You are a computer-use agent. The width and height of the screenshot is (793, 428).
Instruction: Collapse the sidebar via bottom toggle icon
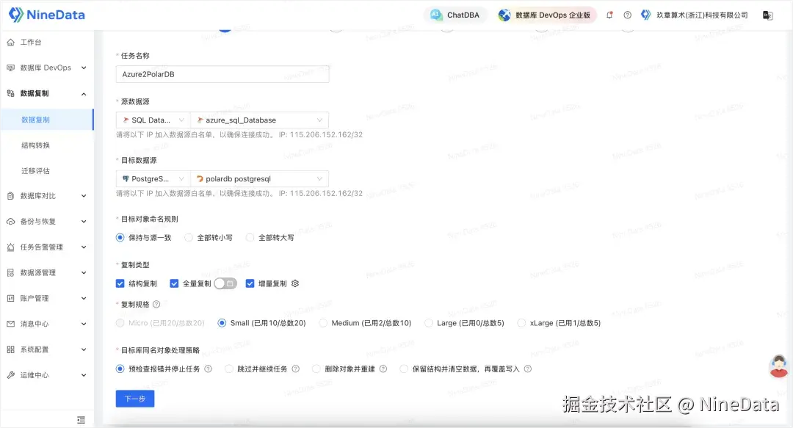pyautogui.click(x=81, y=419)
